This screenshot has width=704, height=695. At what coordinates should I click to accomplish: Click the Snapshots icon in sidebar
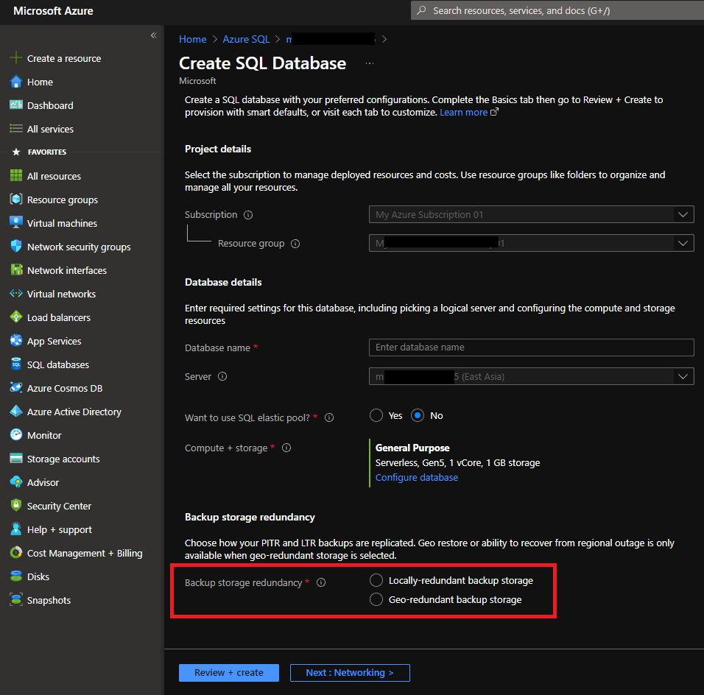tap(16, 600)
